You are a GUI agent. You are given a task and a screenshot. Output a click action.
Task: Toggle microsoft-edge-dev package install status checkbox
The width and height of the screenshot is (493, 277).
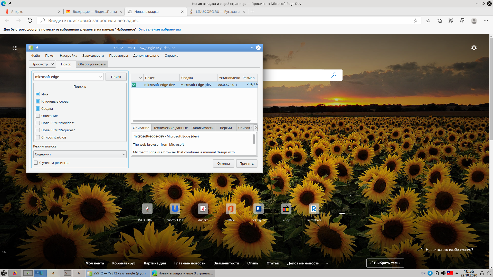pos(134,85)
